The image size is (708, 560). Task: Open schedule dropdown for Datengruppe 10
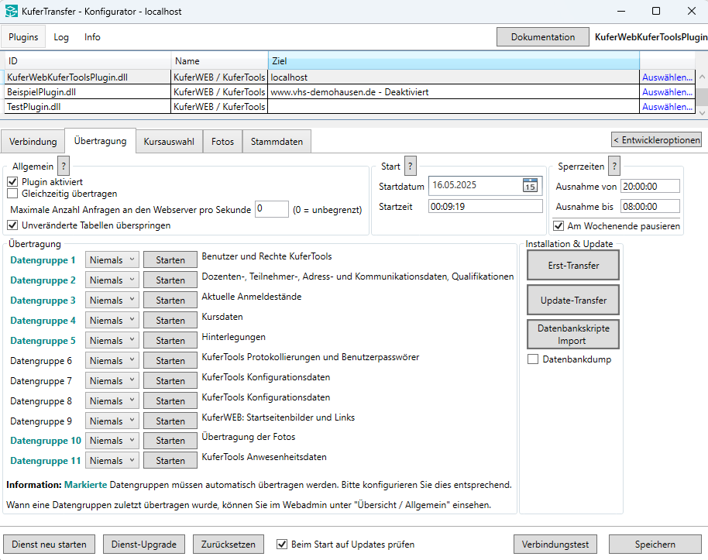click(112, 440)
